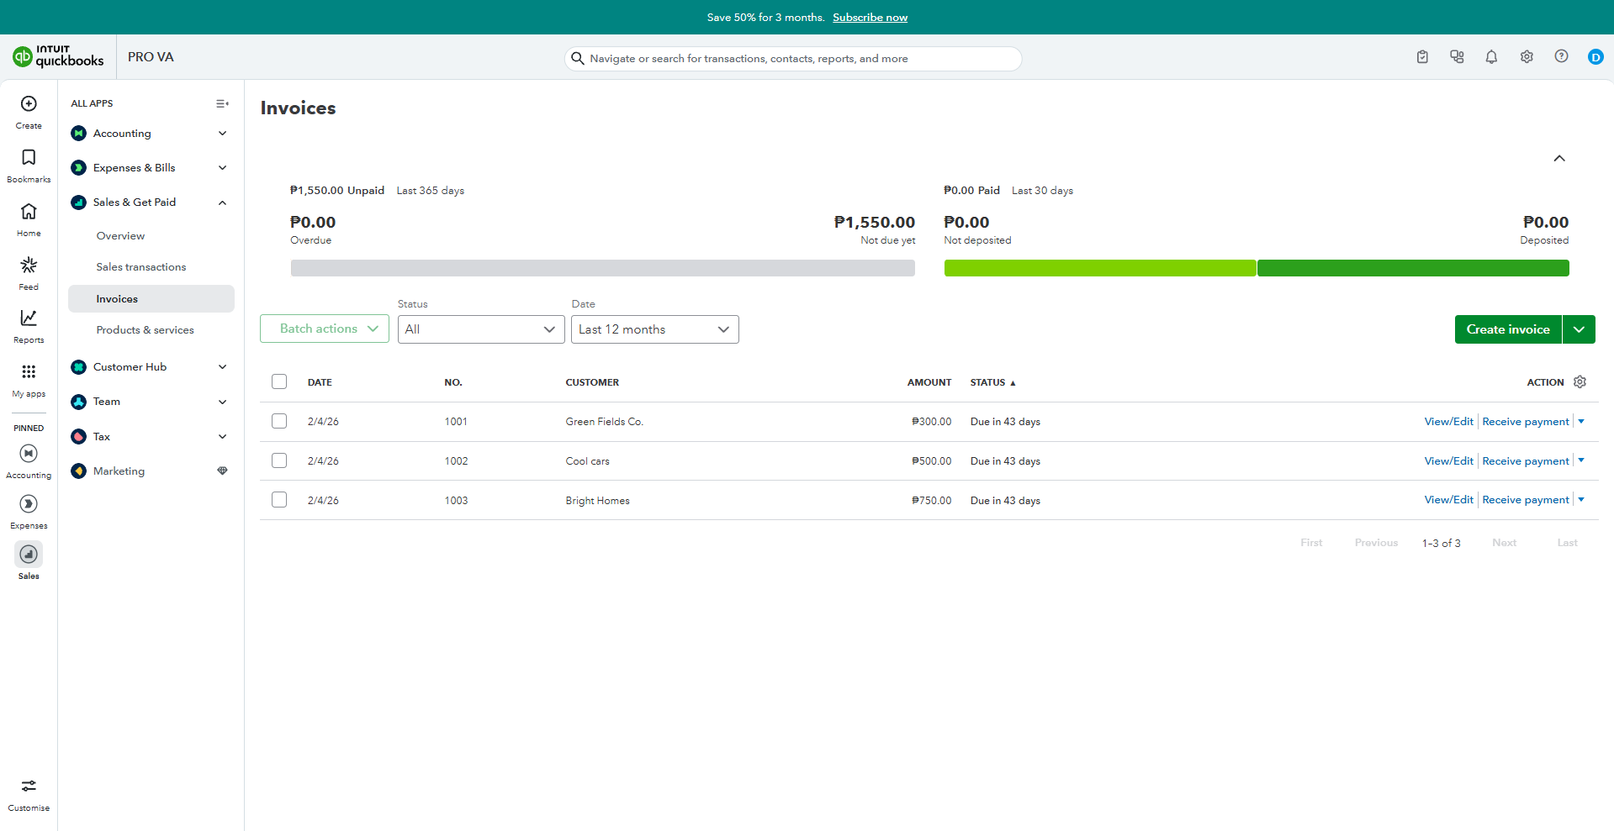Click the global search field

(x=793, y=59)
